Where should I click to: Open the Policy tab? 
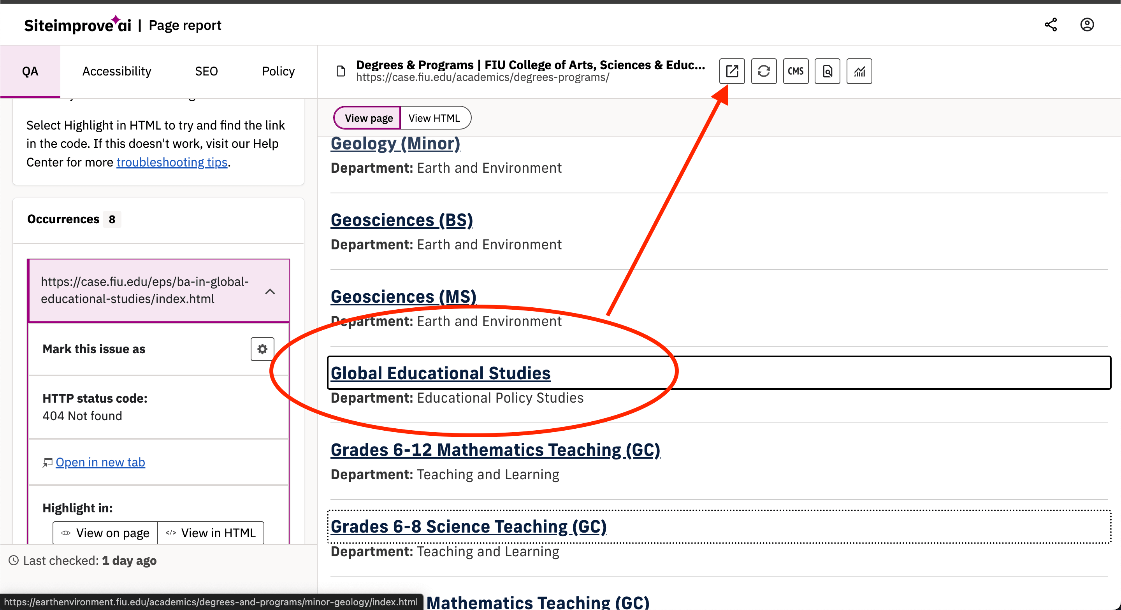[x=278, y=71]
